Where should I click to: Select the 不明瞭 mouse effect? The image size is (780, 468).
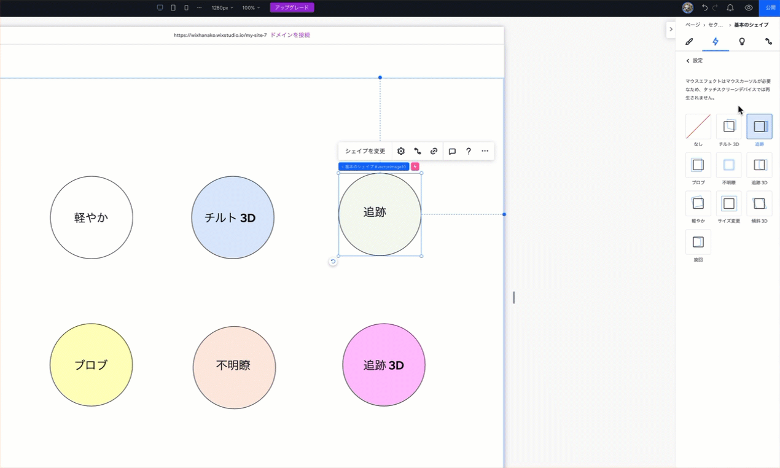729,165
